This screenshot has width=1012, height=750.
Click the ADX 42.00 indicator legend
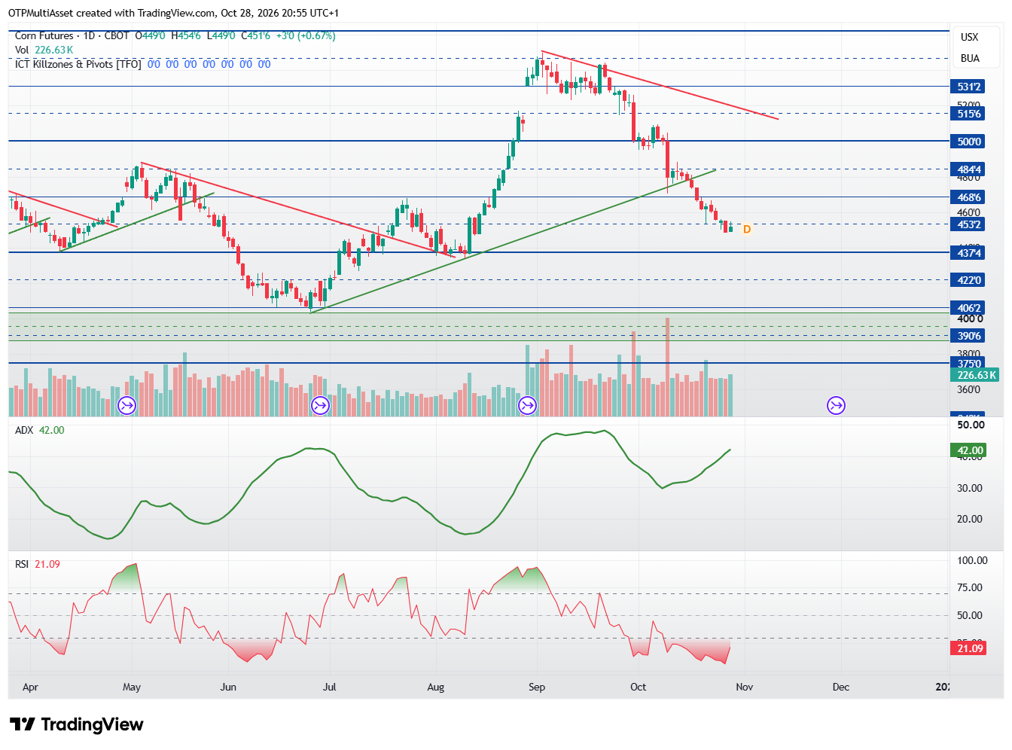click(40, 430)
